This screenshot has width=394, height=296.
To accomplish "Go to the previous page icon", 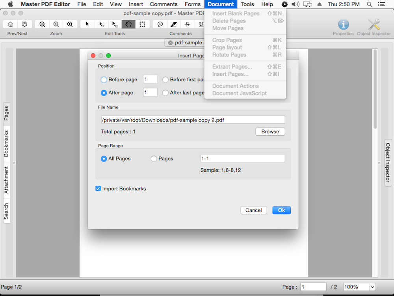I will pyautogui.click(x=11, y=24).
